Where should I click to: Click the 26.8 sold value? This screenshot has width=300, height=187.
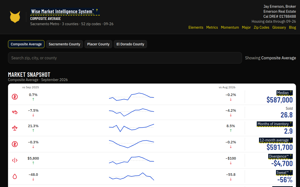click(x=286, y=115)
